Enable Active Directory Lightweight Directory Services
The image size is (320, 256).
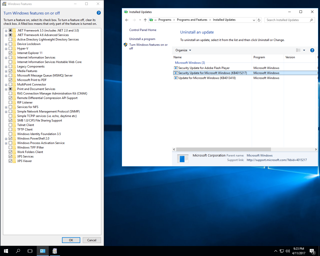pos(10,39)
